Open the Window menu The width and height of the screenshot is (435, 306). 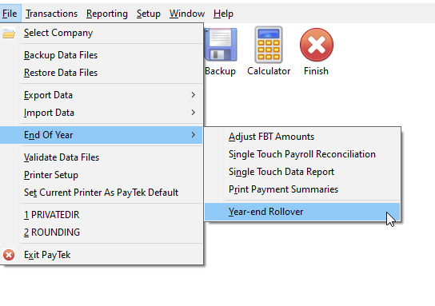point(187,14)
